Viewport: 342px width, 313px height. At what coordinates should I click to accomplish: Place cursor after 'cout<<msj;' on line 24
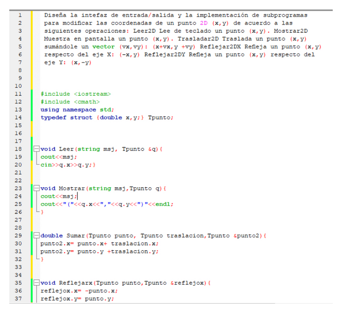pyautogui.click(x=77, y=196)
